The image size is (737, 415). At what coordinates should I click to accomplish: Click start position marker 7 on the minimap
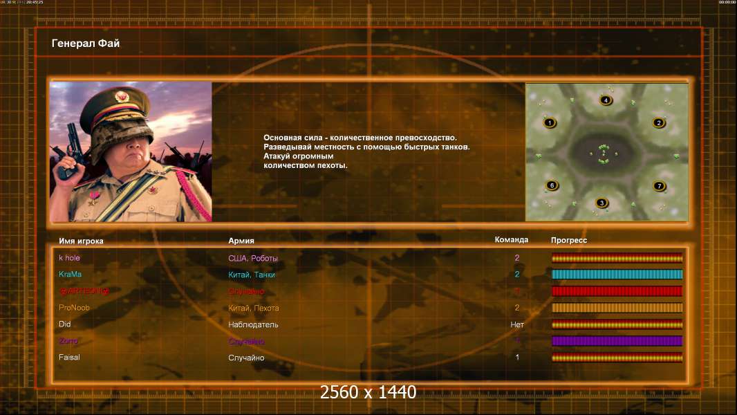[x=659, y=185]
